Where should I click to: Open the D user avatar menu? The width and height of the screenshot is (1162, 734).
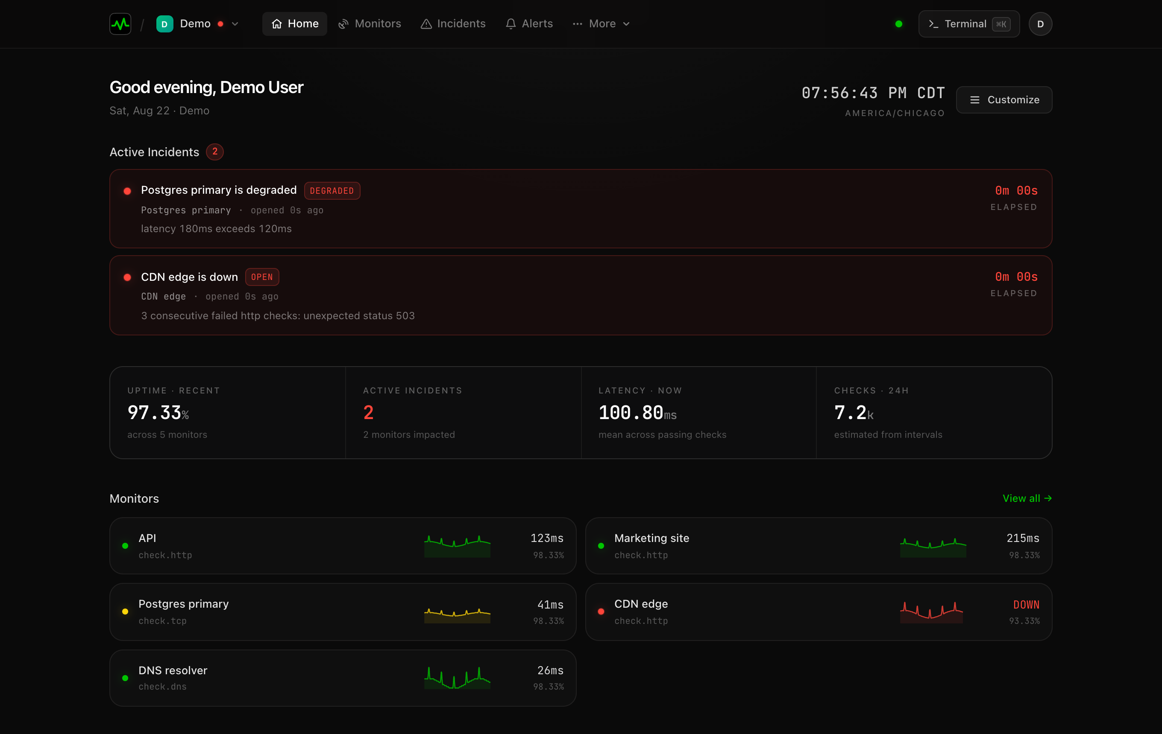click(1040, 23)
